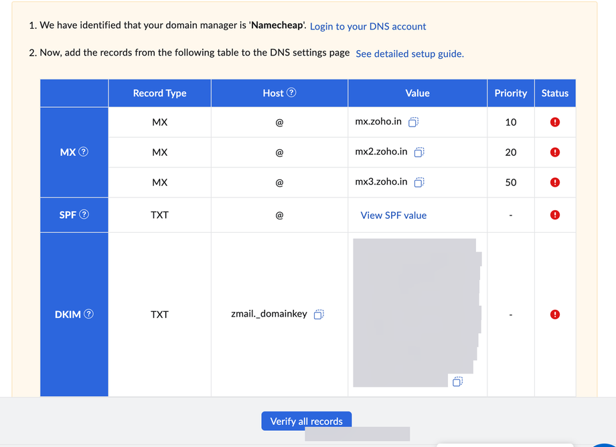This screenshot has height=447, width=616.
Task: Select the mx.zoho.in value text
Action: click(378, 122)
